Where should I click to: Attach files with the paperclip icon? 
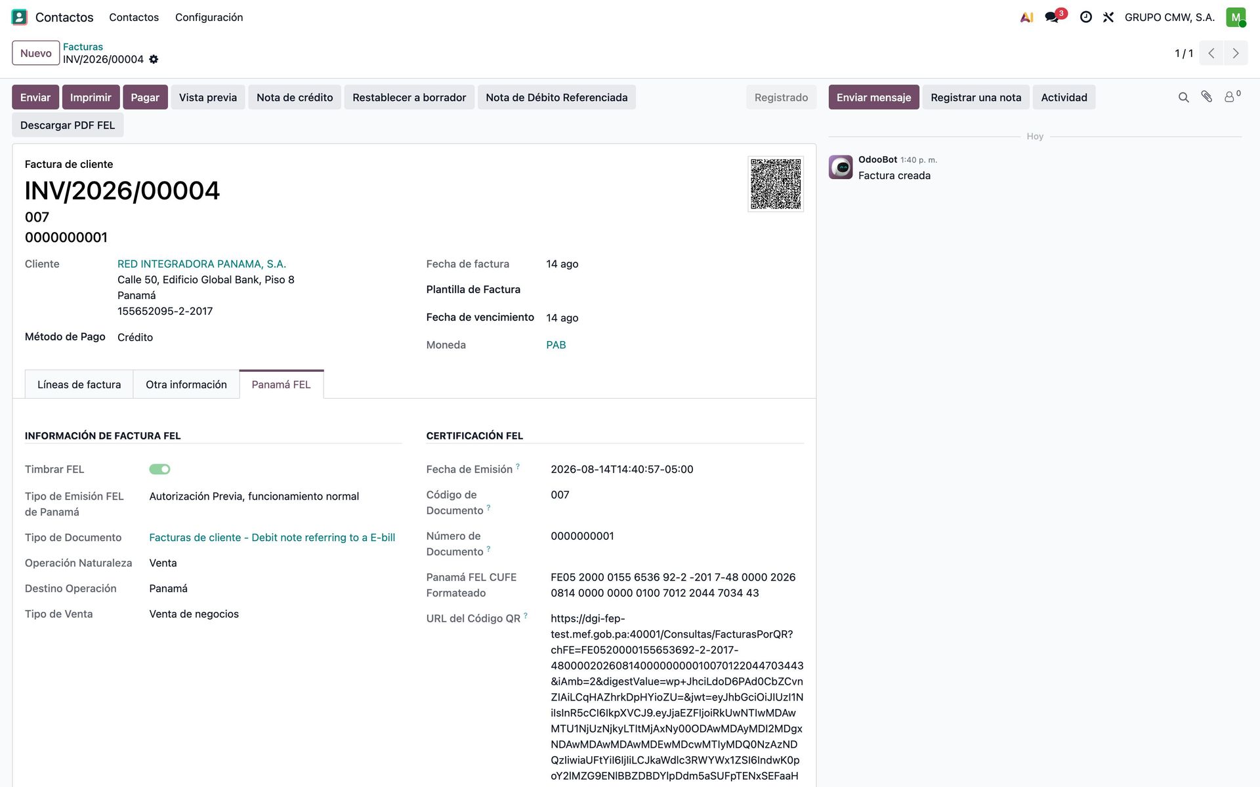click(1207, 96)
